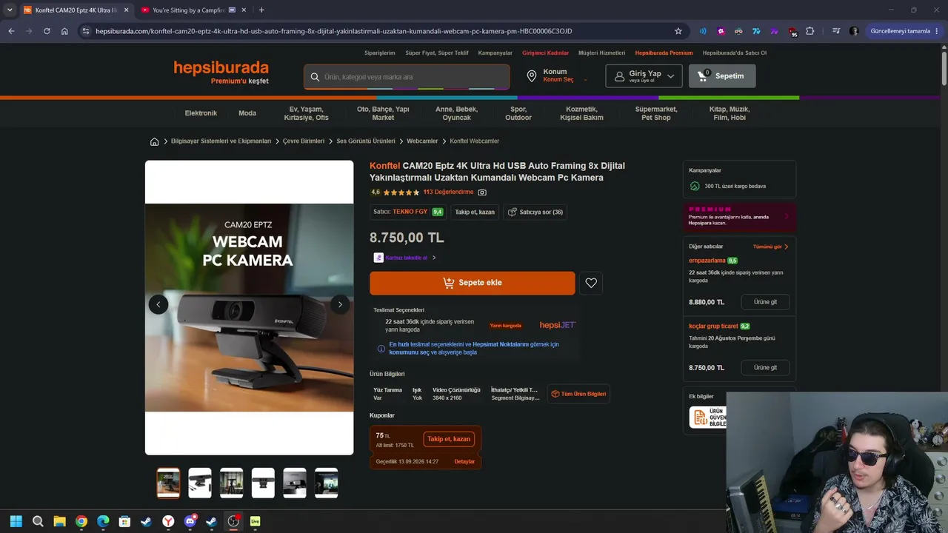Screen dimensions: 948x533
Task: Click the Chrome address bar URL
Action: pos(333,31)
